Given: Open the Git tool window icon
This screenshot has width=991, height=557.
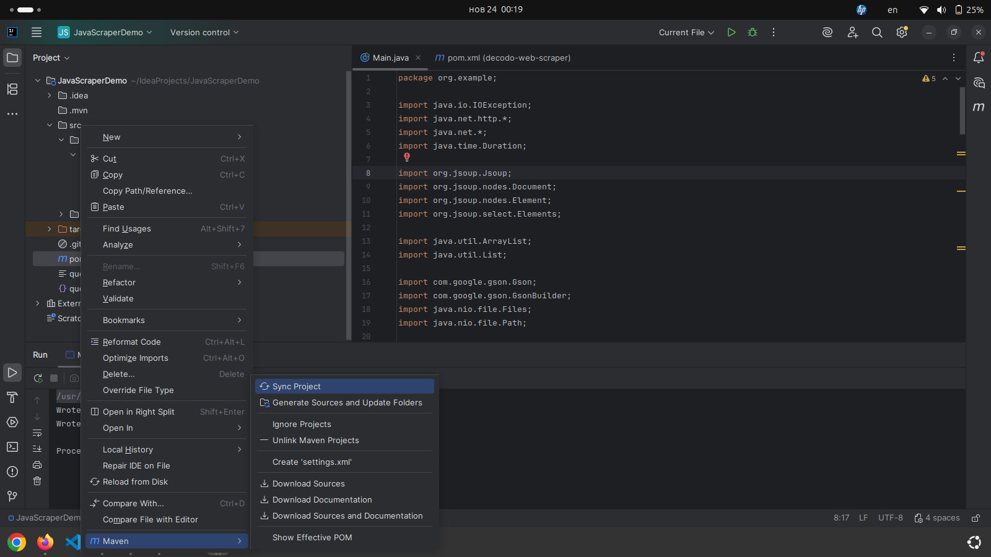Looking at the screenshot, I should click(12, 496).
